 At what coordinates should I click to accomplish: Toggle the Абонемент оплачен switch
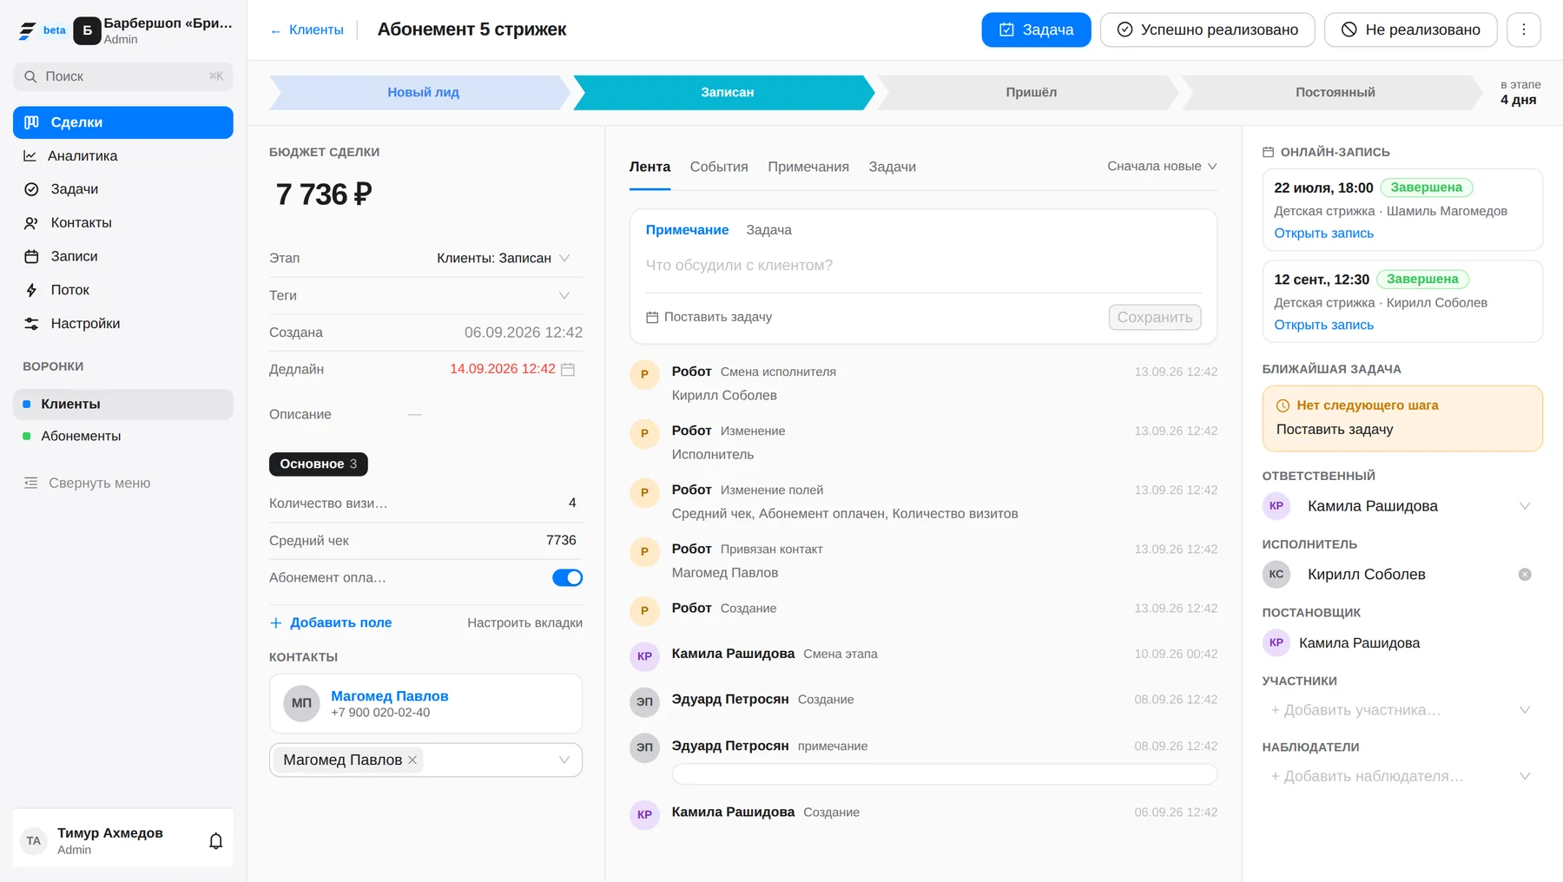[x=567, y=577]
